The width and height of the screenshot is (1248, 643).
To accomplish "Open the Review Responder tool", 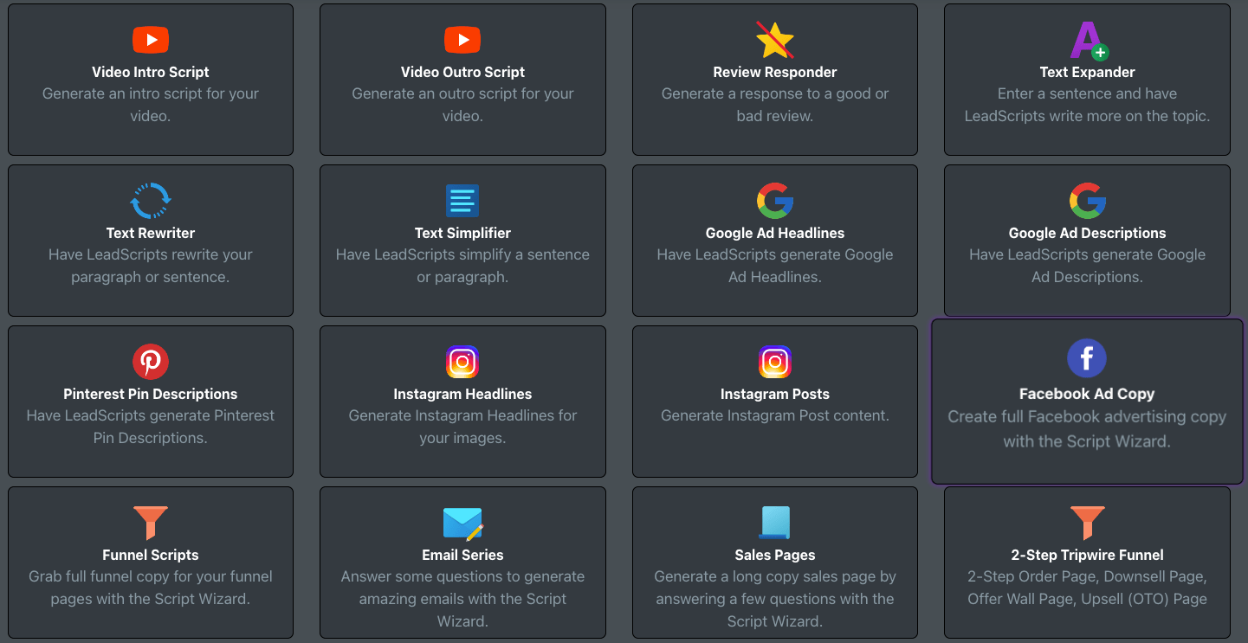I will [774, 80].
